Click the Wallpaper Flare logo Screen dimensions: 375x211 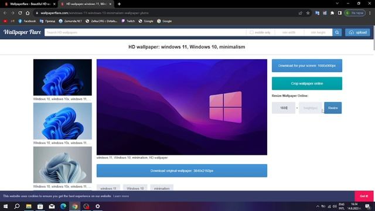[22, 32]
